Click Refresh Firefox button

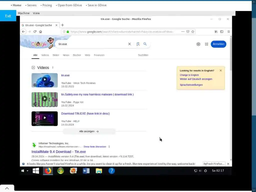coord(214,164)
